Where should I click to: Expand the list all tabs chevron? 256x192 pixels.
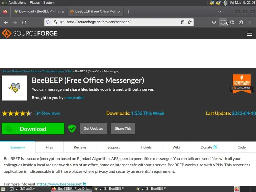219,12
